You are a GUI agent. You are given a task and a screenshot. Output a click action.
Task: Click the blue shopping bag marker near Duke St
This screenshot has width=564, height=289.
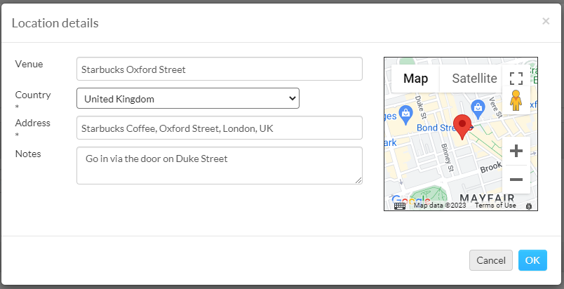click(405, 114)
